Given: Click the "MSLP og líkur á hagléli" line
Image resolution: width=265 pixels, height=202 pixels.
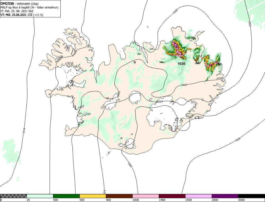Looking at the screenshot, I should (x=29, y=7).
